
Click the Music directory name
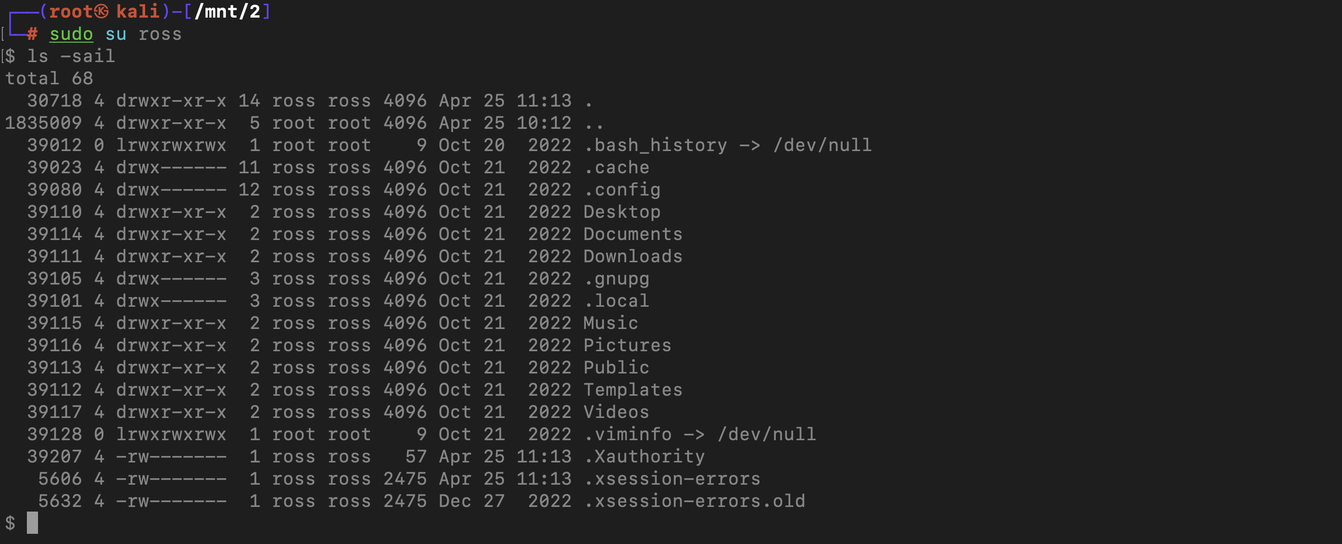(x=611, y=323)
